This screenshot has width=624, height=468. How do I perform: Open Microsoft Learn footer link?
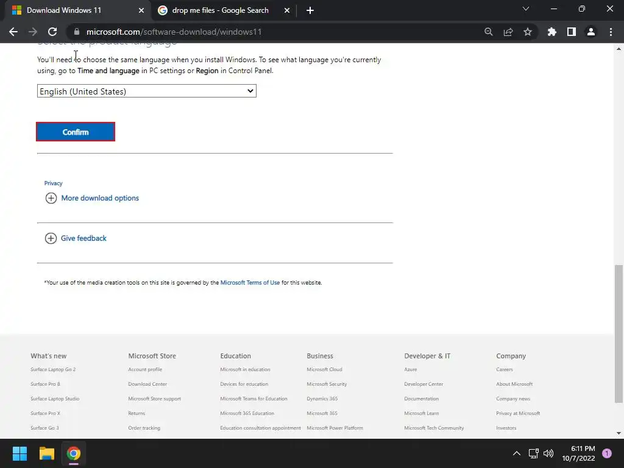click(422, 414)
